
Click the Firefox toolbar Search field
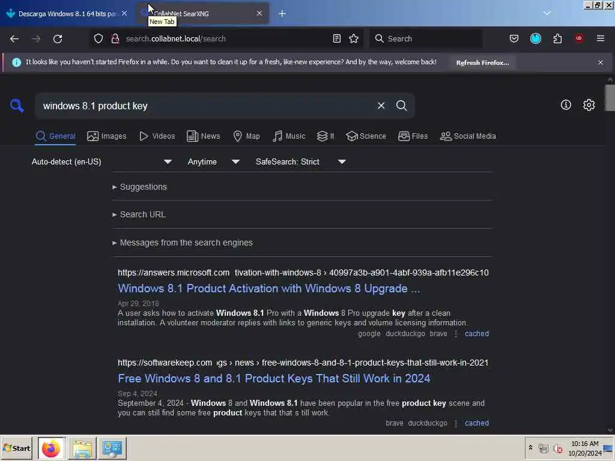(x=426, y=38)
